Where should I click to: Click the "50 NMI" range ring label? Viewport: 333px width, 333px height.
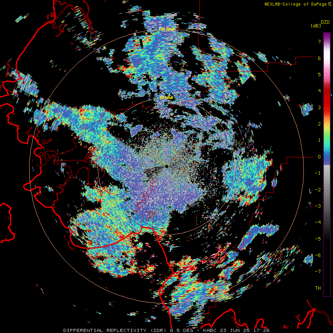point(166,98)
